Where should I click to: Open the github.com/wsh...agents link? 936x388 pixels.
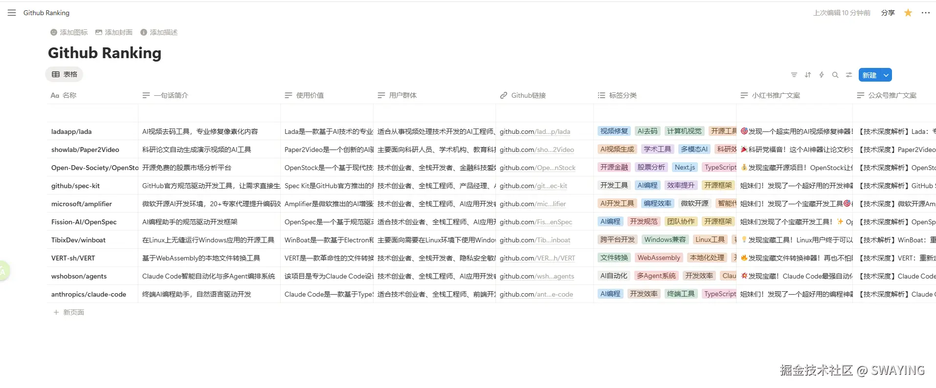[537, 276]
